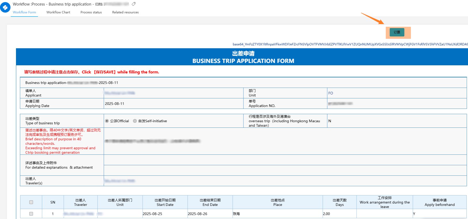The height and width of the screenshot is (219, 468).
Task: Select the 公派Official radio button
Action: (x=107, y=121)
